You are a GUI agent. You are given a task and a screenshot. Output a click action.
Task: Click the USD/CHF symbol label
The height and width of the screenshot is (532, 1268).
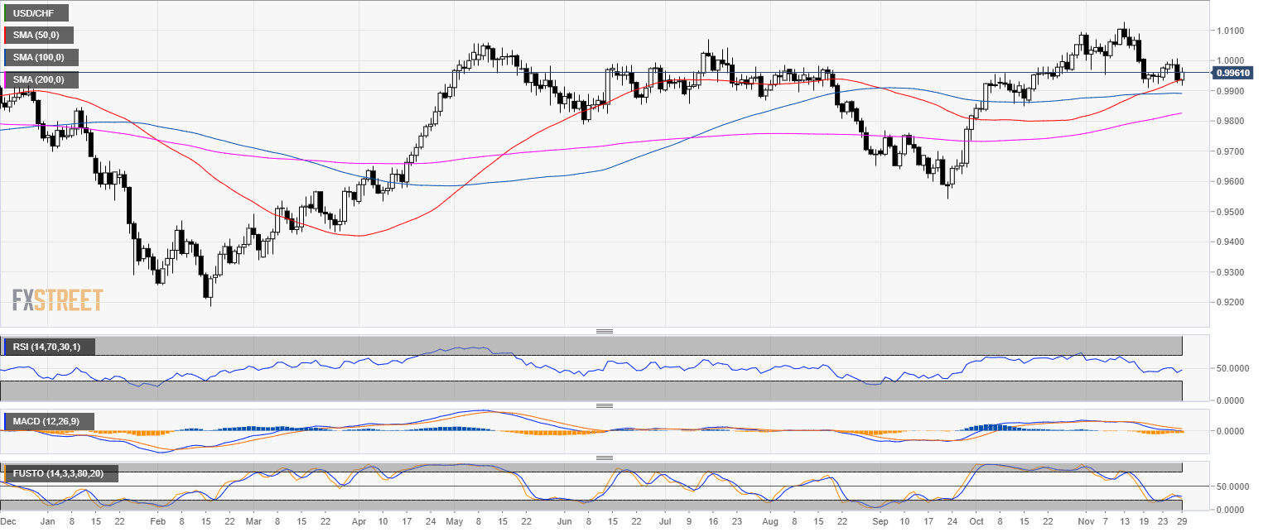pyautogui.click(x=35, y=12)
